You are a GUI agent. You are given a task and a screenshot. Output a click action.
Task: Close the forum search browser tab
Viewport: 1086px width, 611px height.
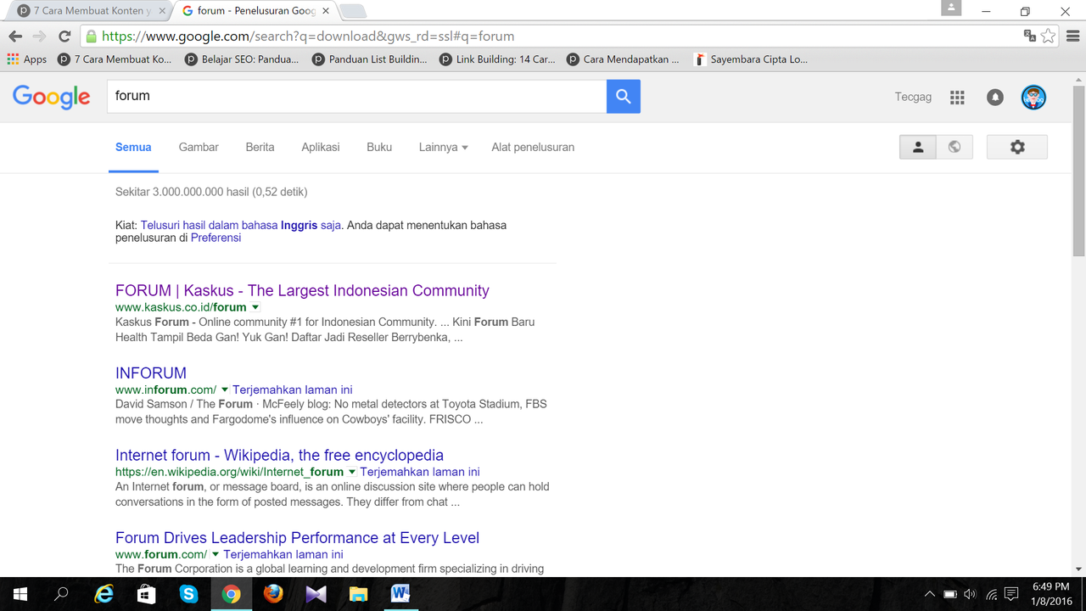[326, 11]
